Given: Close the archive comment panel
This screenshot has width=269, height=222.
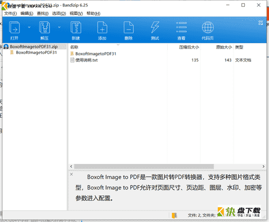Looking at the screenshot, I should [x=71, y=174].
